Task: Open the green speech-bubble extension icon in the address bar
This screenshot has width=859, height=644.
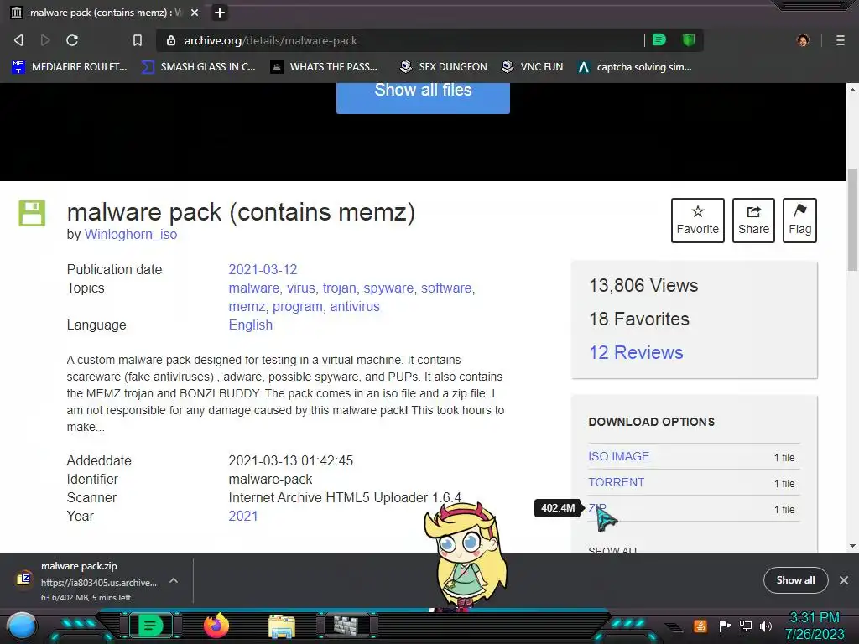Action: point(659,39)
